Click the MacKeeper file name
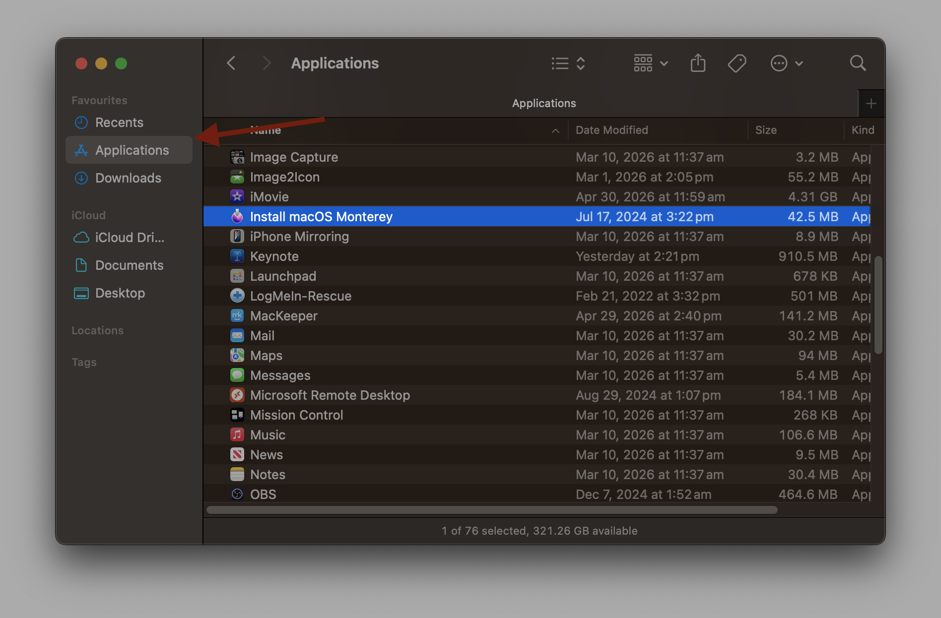This screenshot has width=941, height=618. pyautogui.click(x=284, y=316)
